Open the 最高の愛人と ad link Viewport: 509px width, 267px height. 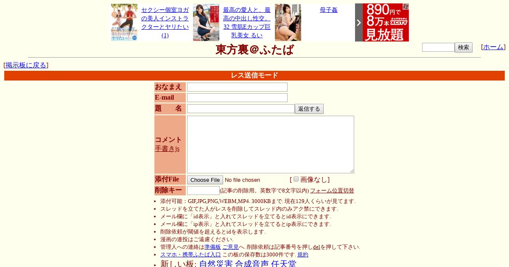pyautogui.click(x=247, y=22)
